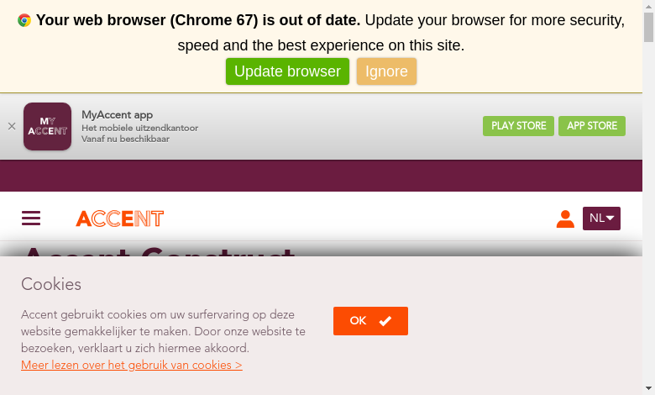Click the 'Cookies' heading
This screenshot has width=655, height=395.
[51, 284]
